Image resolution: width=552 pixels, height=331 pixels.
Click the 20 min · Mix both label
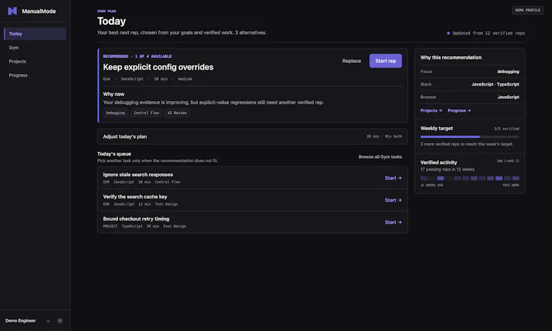384,136
